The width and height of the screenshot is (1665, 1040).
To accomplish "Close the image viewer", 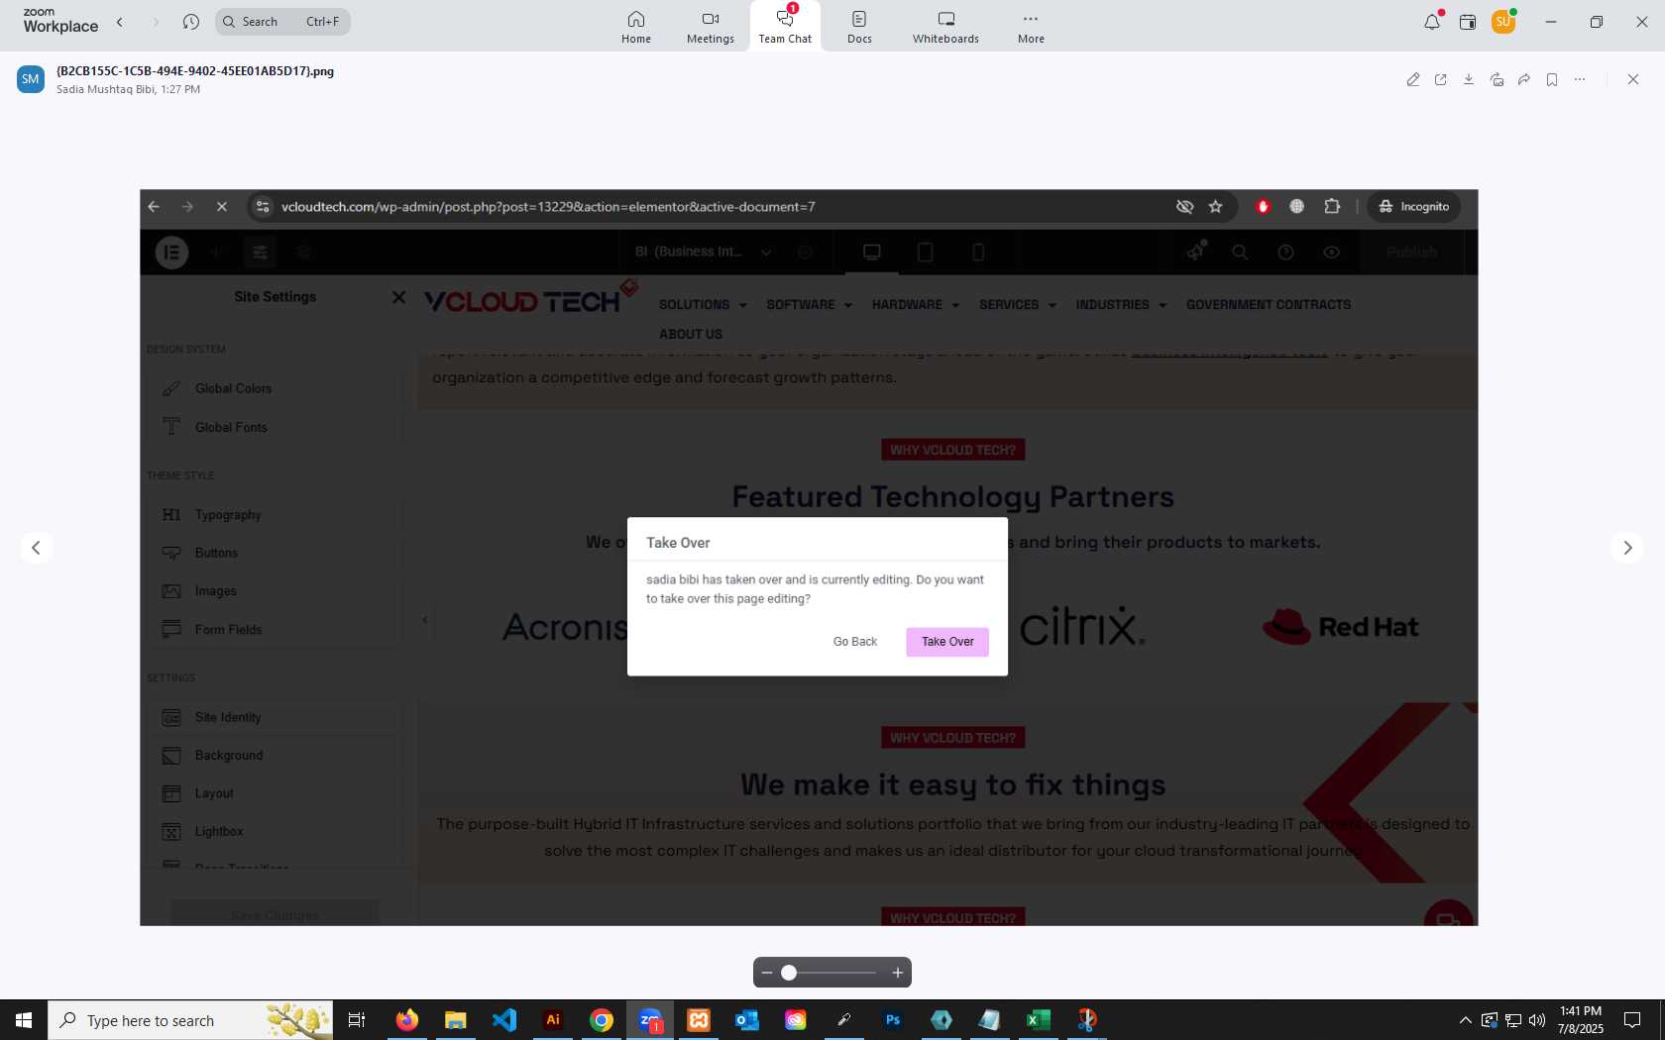I will click(x=1633, y=79).
